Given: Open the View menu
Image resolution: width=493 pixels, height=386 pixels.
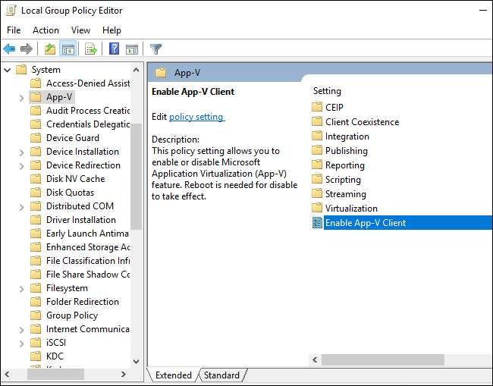Looking at the screenshot, I should [80, 30].
